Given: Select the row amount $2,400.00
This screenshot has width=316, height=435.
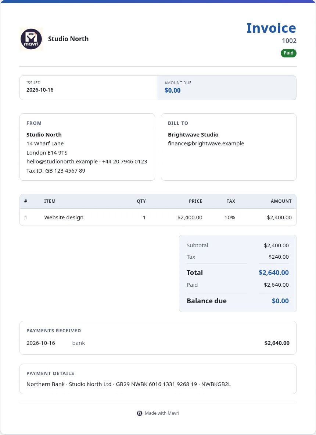Looking at the screenshot, I should coord(279,217).
